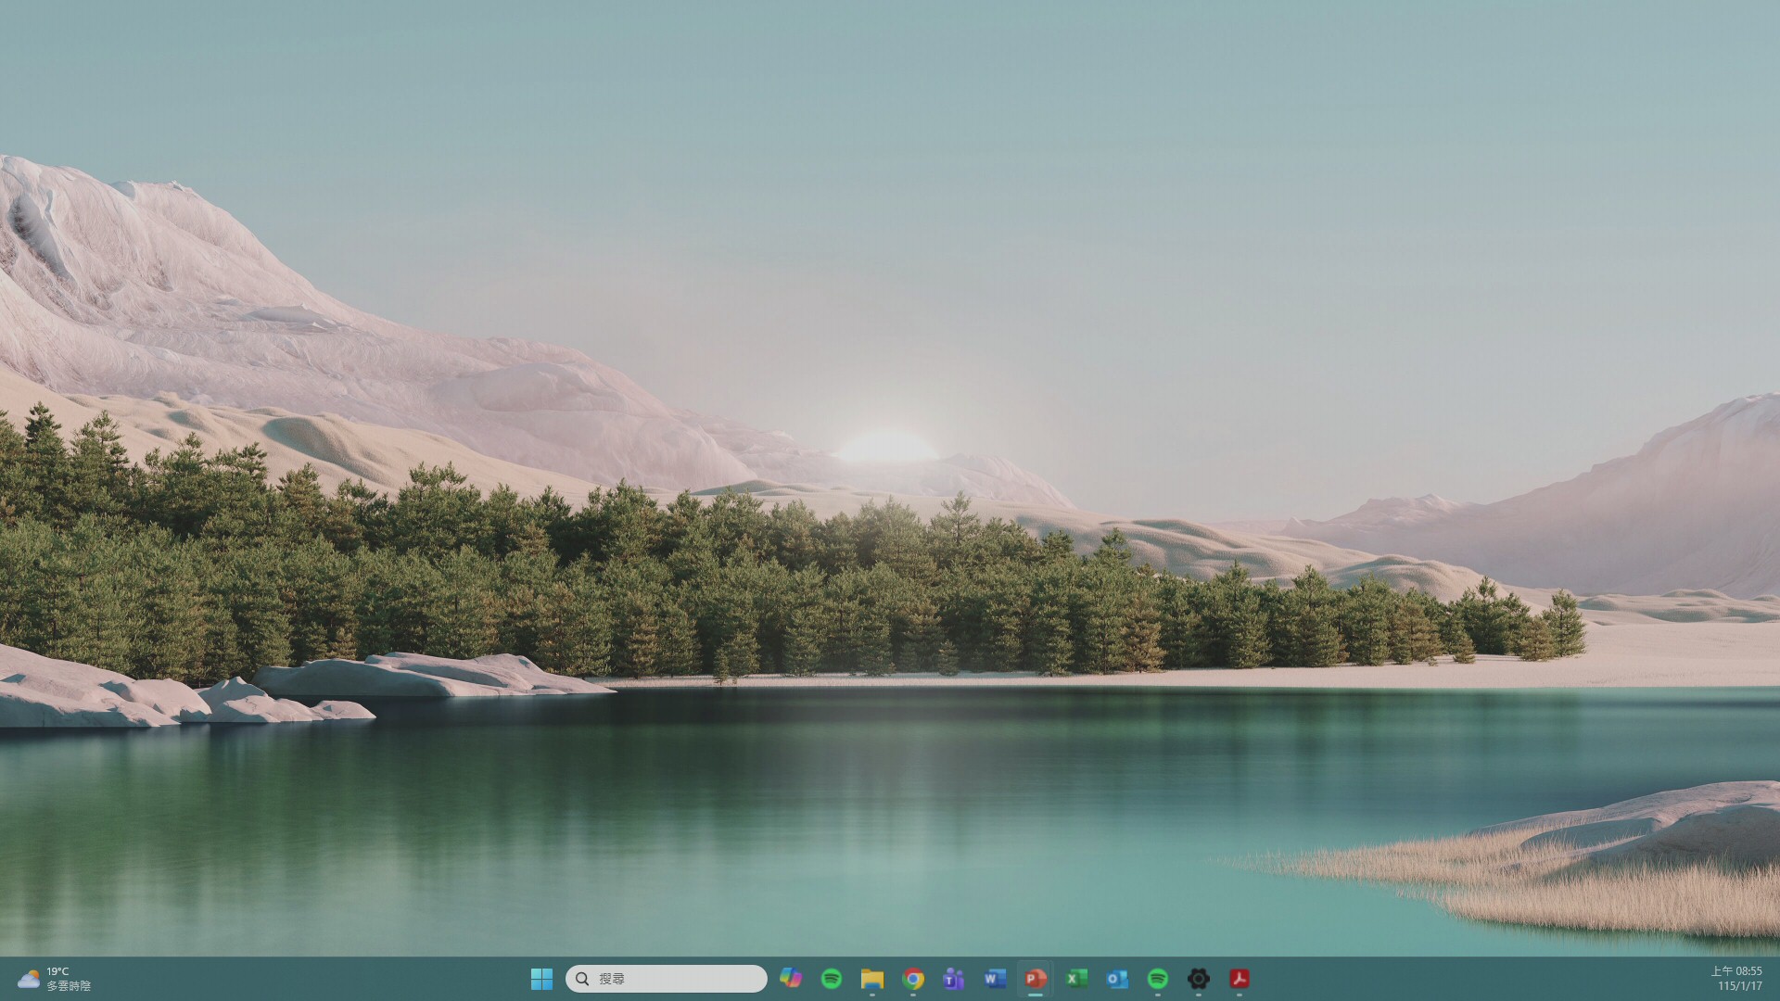This screenshot has width=1780, height=1001.
Task: Open the Windows Start menu
Action: pos(541,979)
